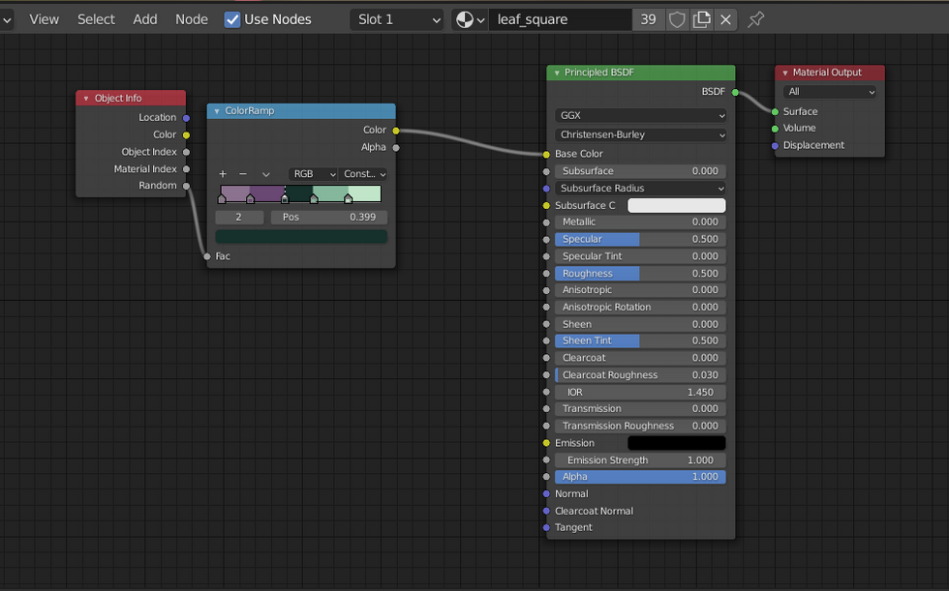Screen dimensions: 949x591
Task: Click the material browse sphere icon
Action: click(x=470, y=20)
